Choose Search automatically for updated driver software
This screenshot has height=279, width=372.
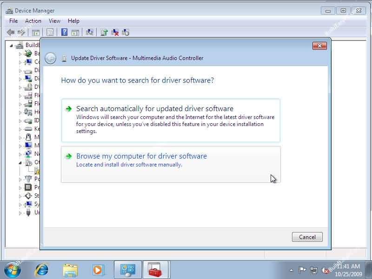click(171, 120)
